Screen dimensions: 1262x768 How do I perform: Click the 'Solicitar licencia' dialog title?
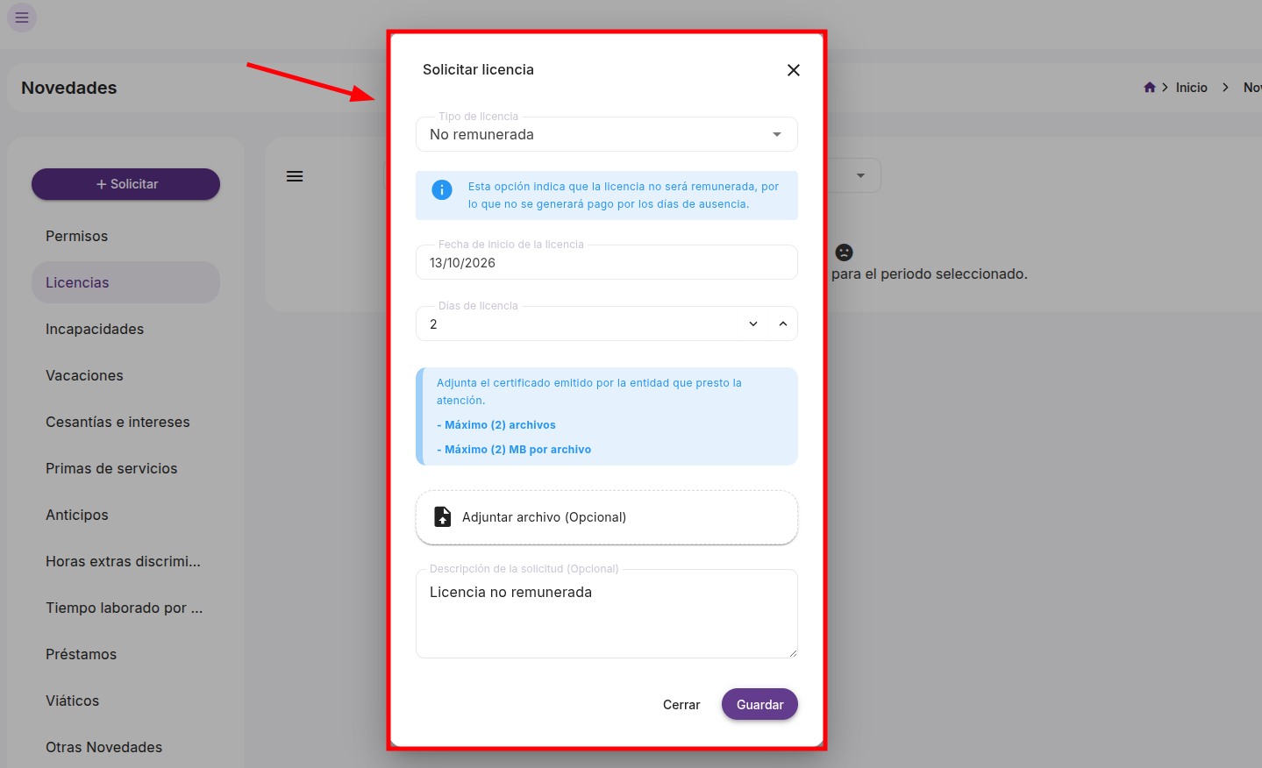[478, 69]
